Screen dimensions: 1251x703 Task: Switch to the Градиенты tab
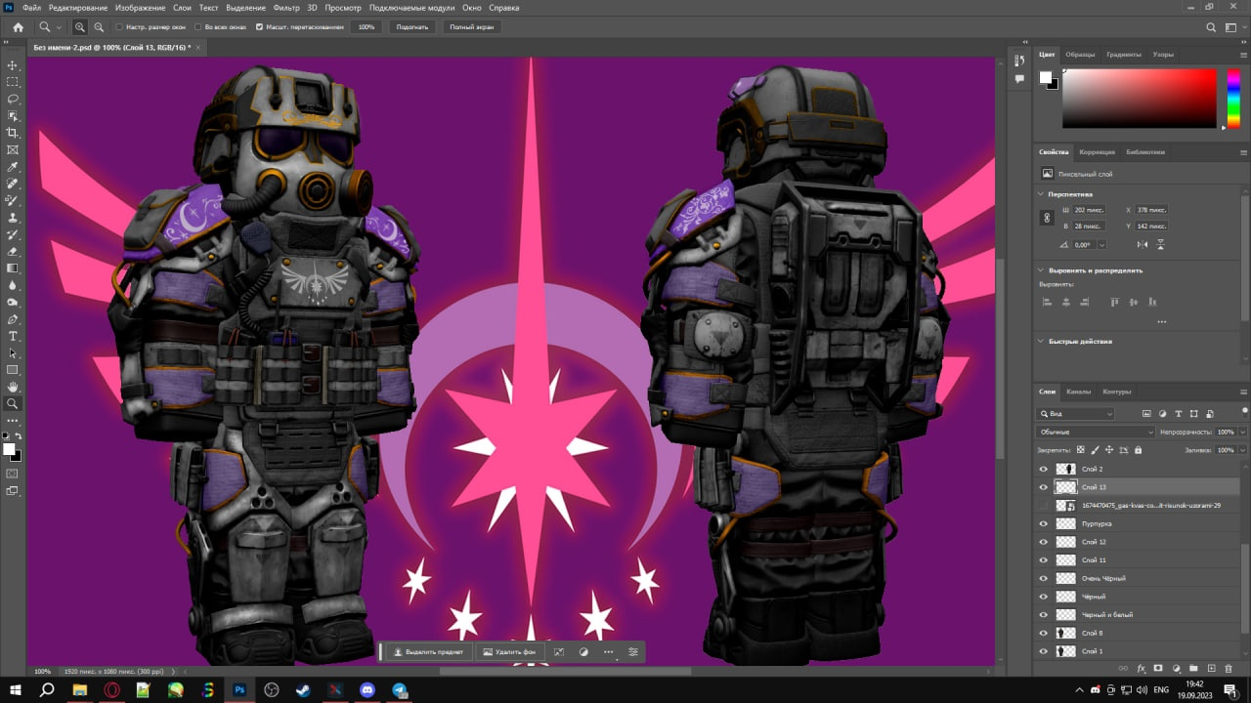pyautogui.click(x=1123, y=55)
